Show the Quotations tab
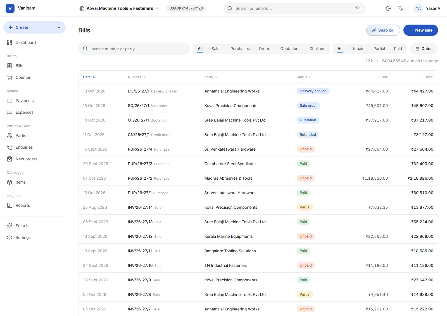This screenshot has height=316, width=447. coord(290,49)
